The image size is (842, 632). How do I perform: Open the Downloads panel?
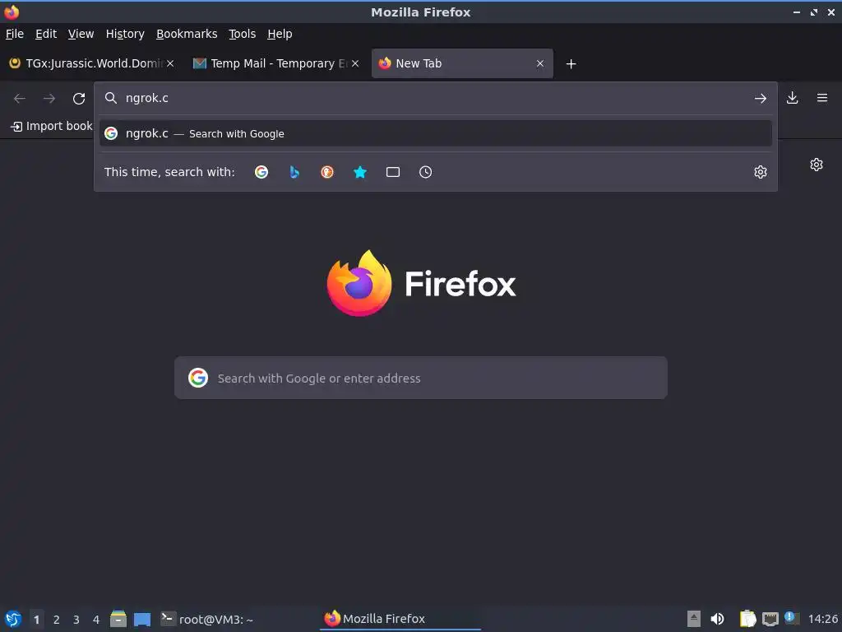tap(792, 98)
